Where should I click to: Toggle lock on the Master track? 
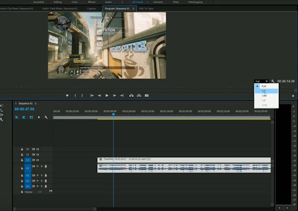pyautogui.click(x=22, y=192)
